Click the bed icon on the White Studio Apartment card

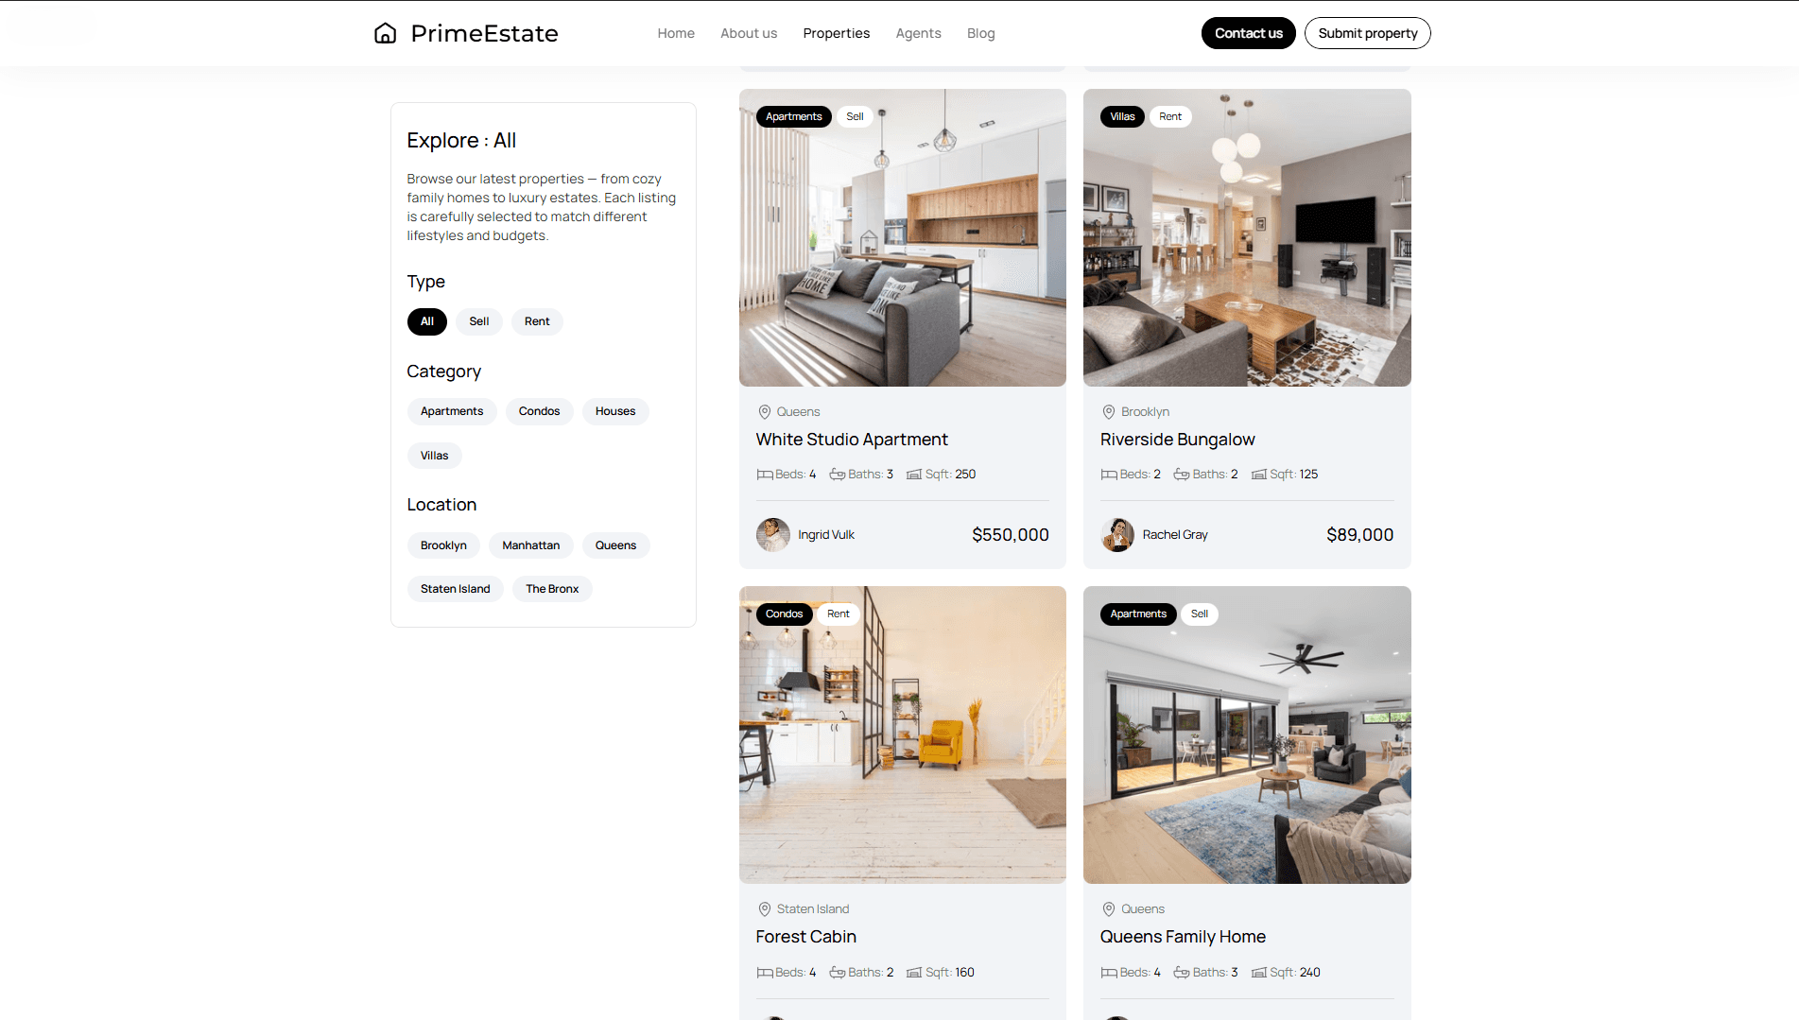[x=764, y=475]
